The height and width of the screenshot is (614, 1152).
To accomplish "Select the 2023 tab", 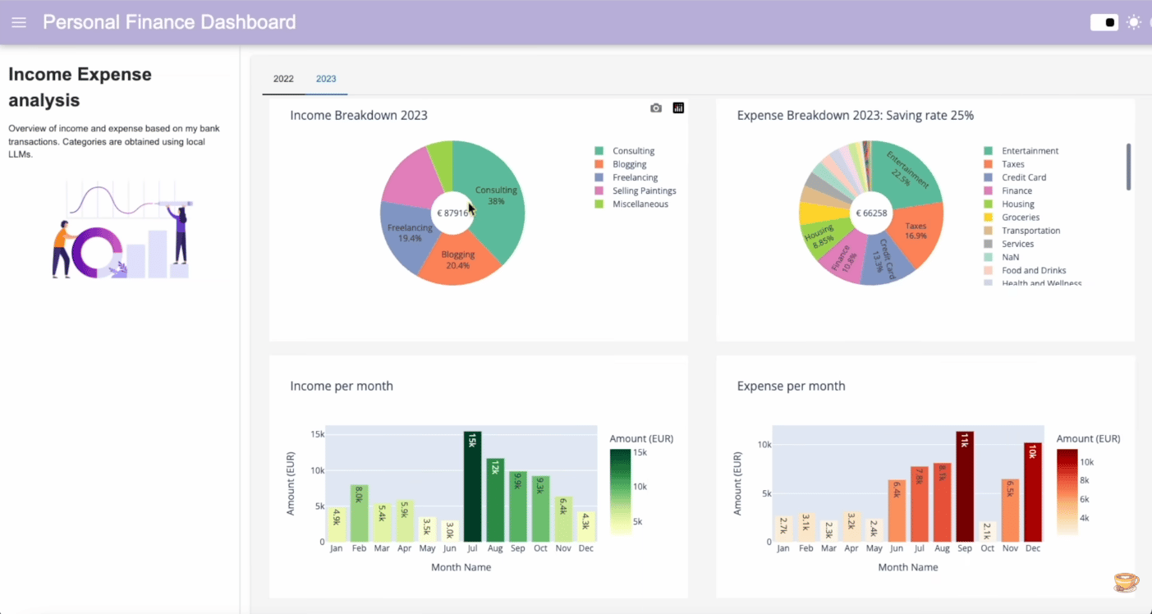I will point(326,79).
